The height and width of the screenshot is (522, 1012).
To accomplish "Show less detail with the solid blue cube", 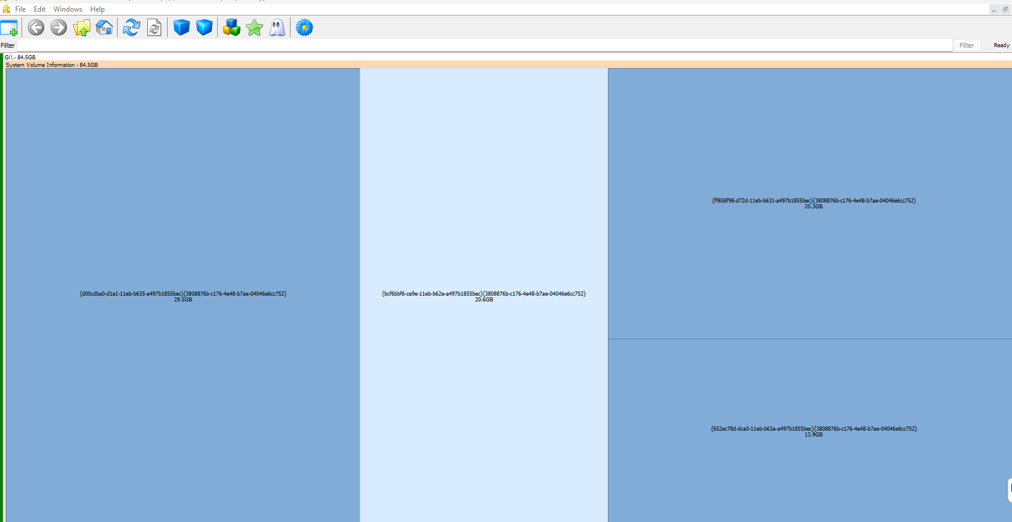I will point(182,27).
